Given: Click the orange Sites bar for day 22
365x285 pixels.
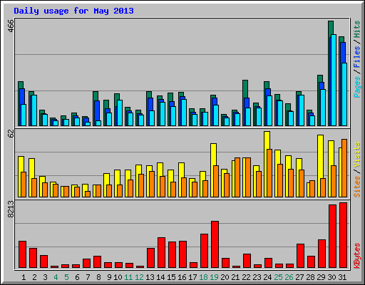Looking at the screenshot, I should tap(248, 177).
